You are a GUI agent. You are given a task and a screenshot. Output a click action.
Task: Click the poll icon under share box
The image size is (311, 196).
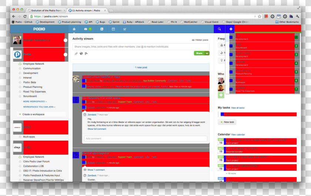click(86, 54)
